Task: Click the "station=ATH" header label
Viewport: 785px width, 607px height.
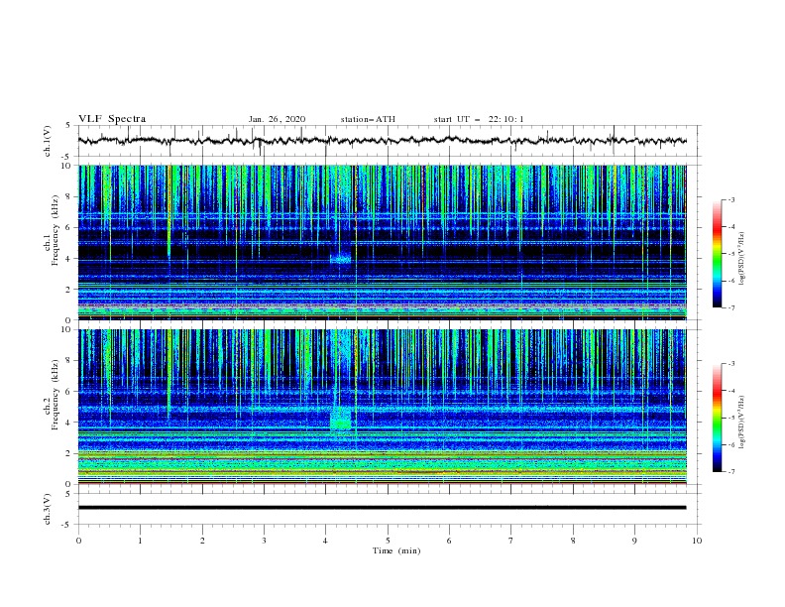Action: coord(368,119)
